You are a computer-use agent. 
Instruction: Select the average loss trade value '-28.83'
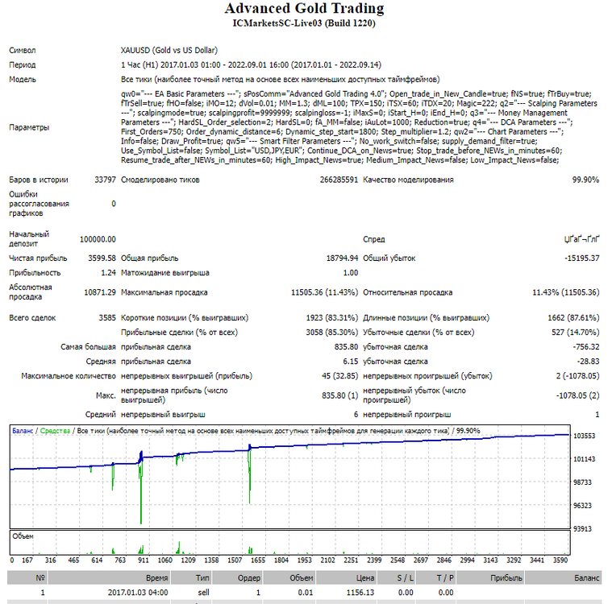[588, 362]
